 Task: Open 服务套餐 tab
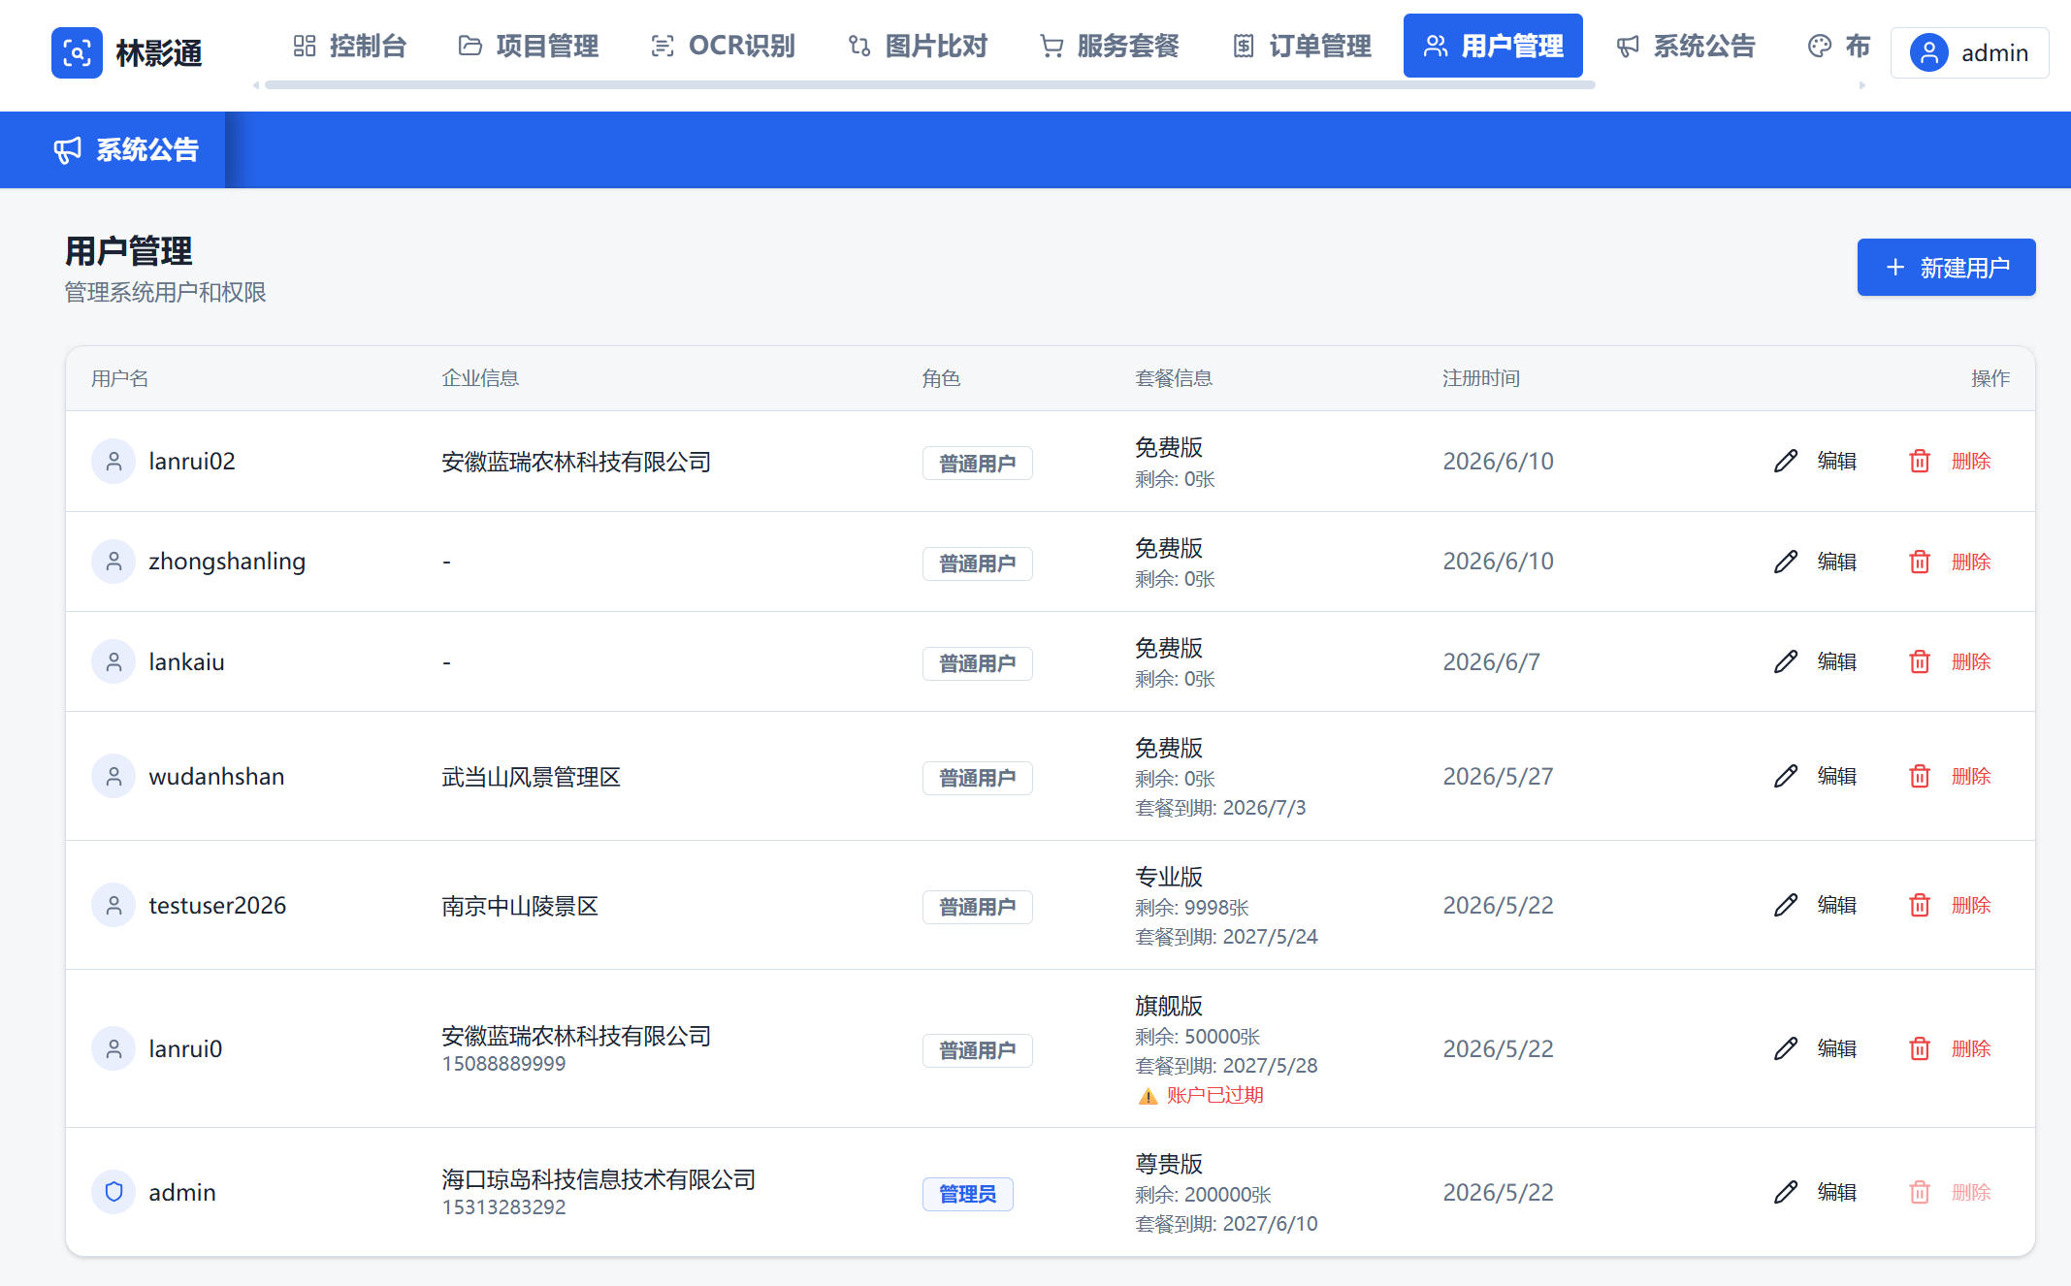1110,46
